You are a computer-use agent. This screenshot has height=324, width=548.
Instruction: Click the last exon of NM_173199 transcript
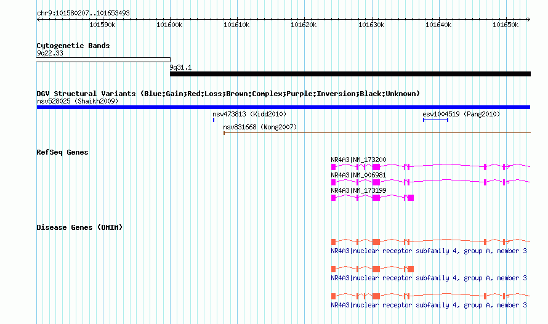[x=411, y=198]
